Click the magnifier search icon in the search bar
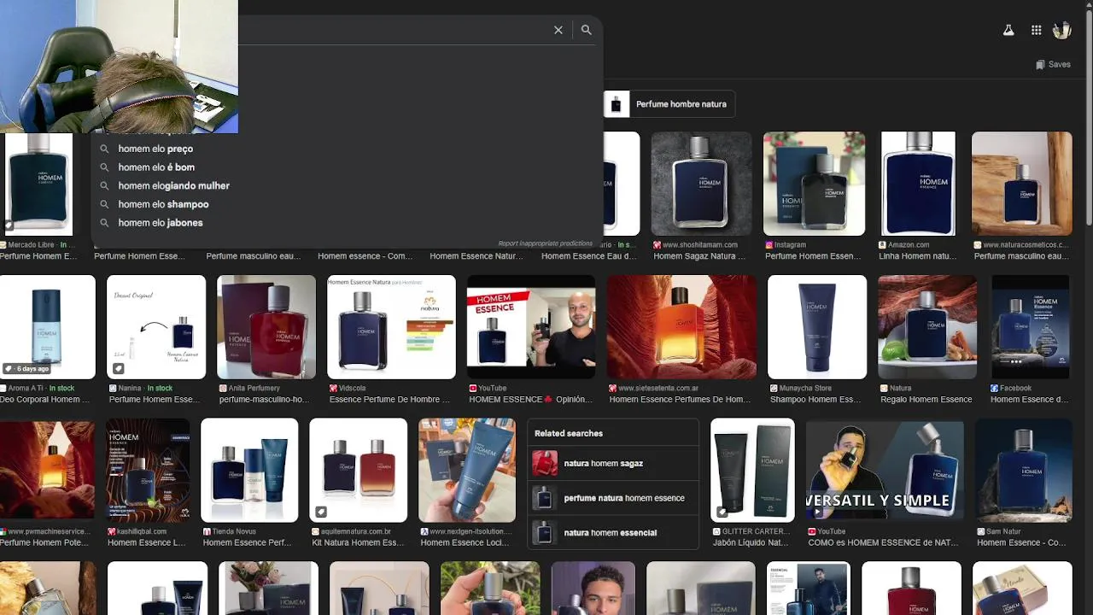This screenshot has height=615, width=1093. tap(586, 30)
